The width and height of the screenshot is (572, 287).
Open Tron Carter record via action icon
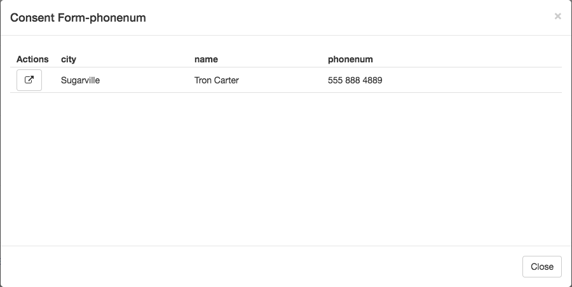(29, 80)
